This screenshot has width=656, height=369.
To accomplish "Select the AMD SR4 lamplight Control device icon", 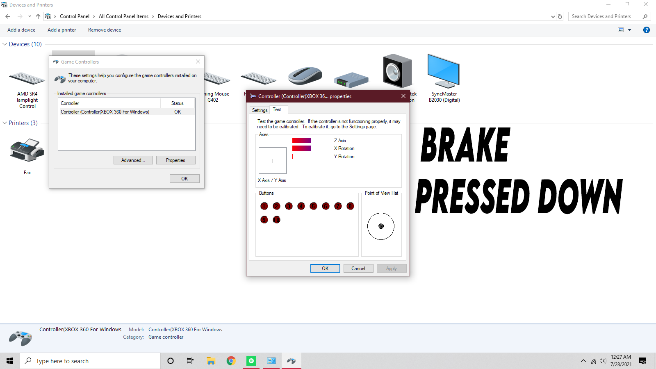I will coord(27,78).
